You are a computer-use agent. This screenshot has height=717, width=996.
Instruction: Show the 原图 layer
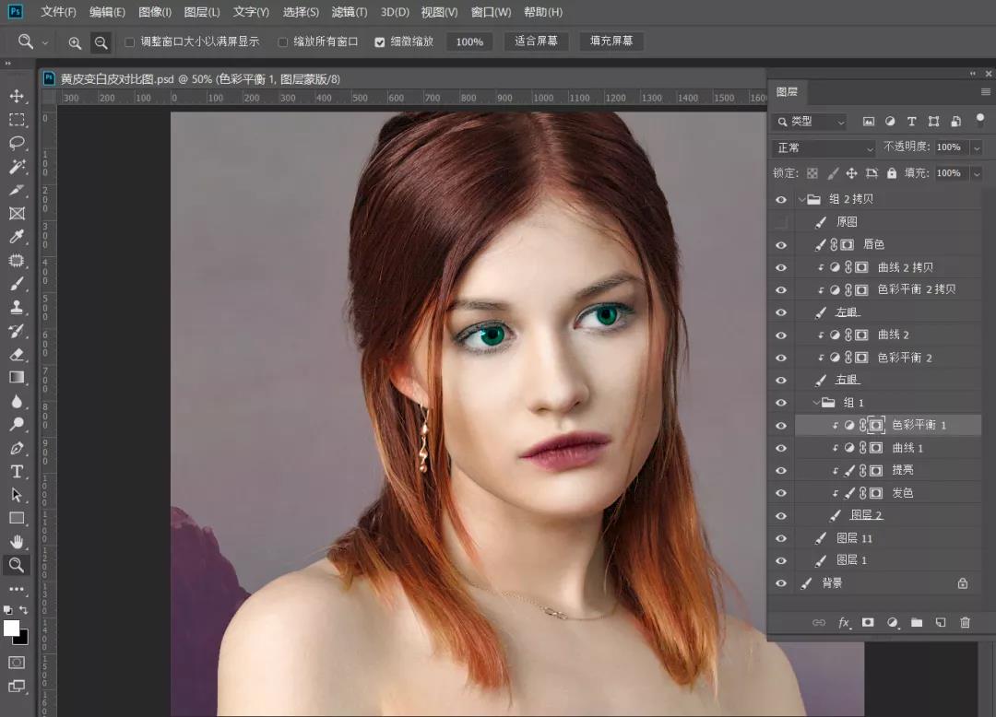coord(781,222)
